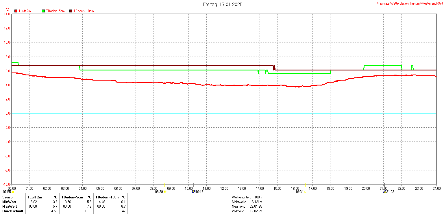Click the TLuft 2m legend label
Image resolution: width=444 pixels, height=214 pixels.
tap(25, 11)
